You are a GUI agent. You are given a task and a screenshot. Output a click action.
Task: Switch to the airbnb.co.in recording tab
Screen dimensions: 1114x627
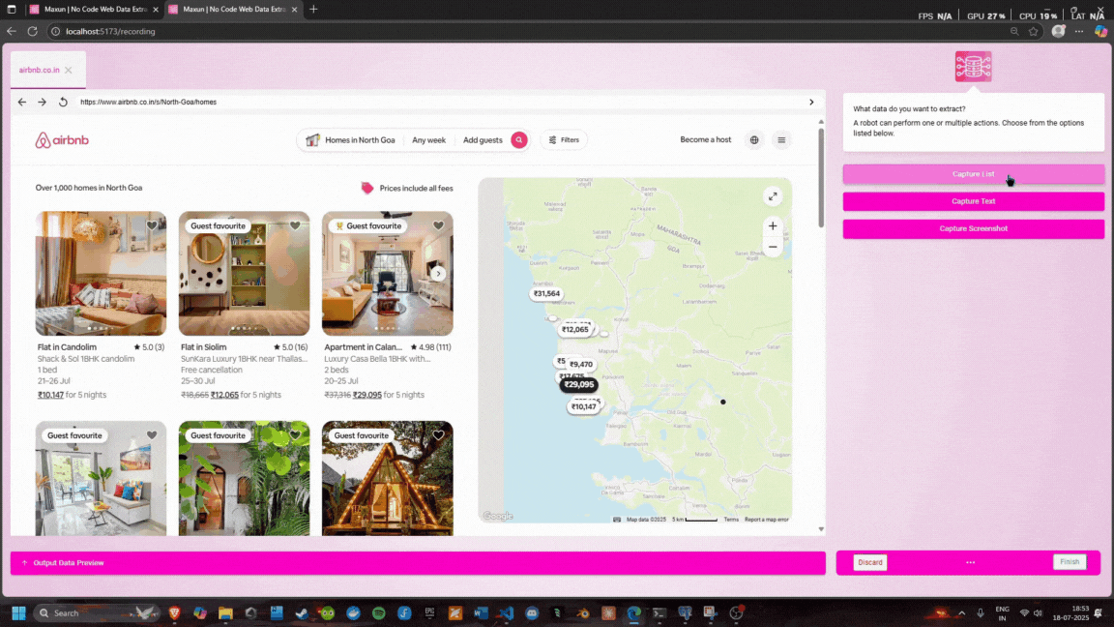pos(41,70)
